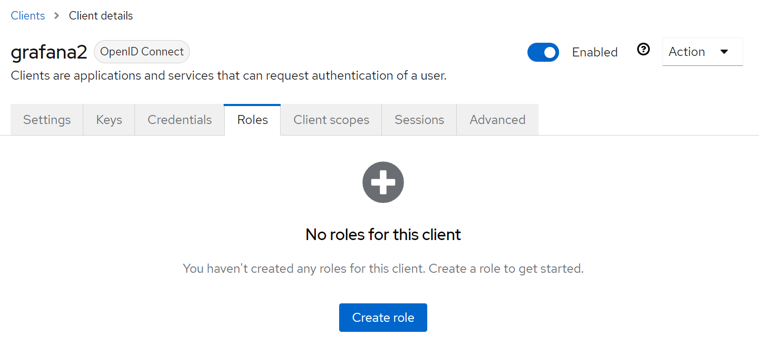
Task: Click the Create role button
Action: click(383, 318)
